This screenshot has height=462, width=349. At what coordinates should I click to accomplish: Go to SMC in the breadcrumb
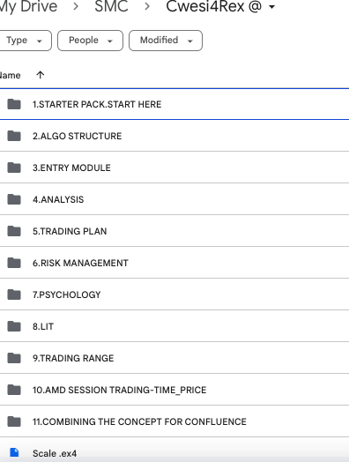tap(111, 6)
